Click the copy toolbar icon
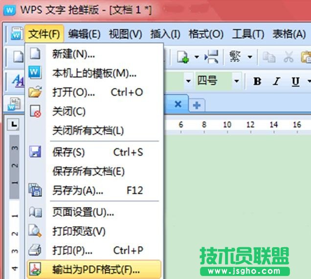Image resolution: width=311 pixels, height=279 pixels. click(x=269, y=57)
